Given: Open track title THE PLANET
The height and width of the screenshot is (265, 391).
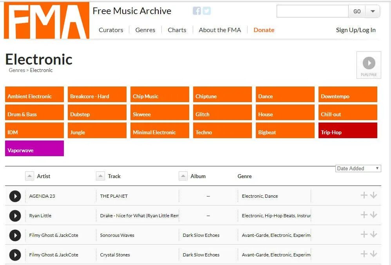Looking at the screenshot, I should click(x=114, y=196).
